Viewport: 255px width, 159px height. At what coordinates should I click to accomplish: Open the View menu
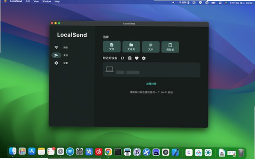click(x=36, y=1)
